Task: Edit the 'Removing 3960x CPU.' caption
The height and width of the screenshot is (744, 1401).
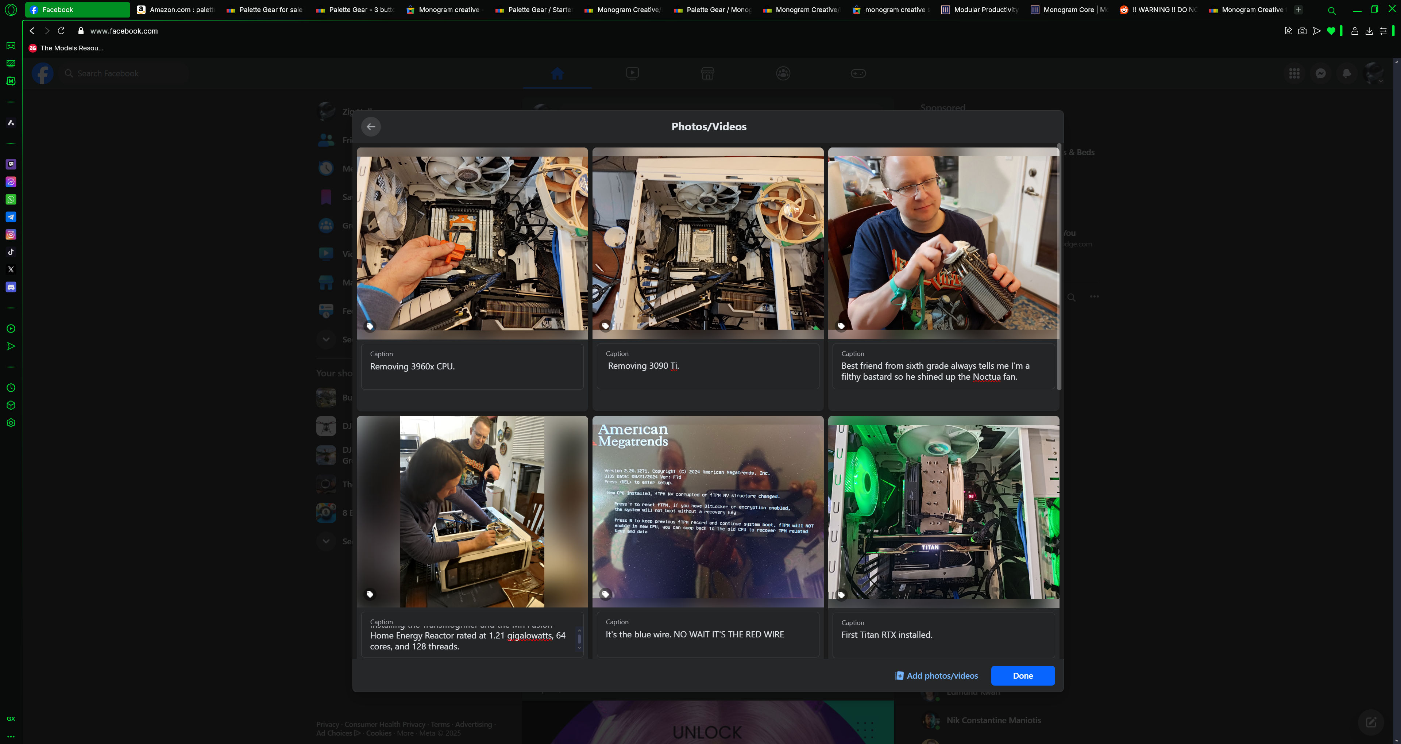Action: pos(472,366)
